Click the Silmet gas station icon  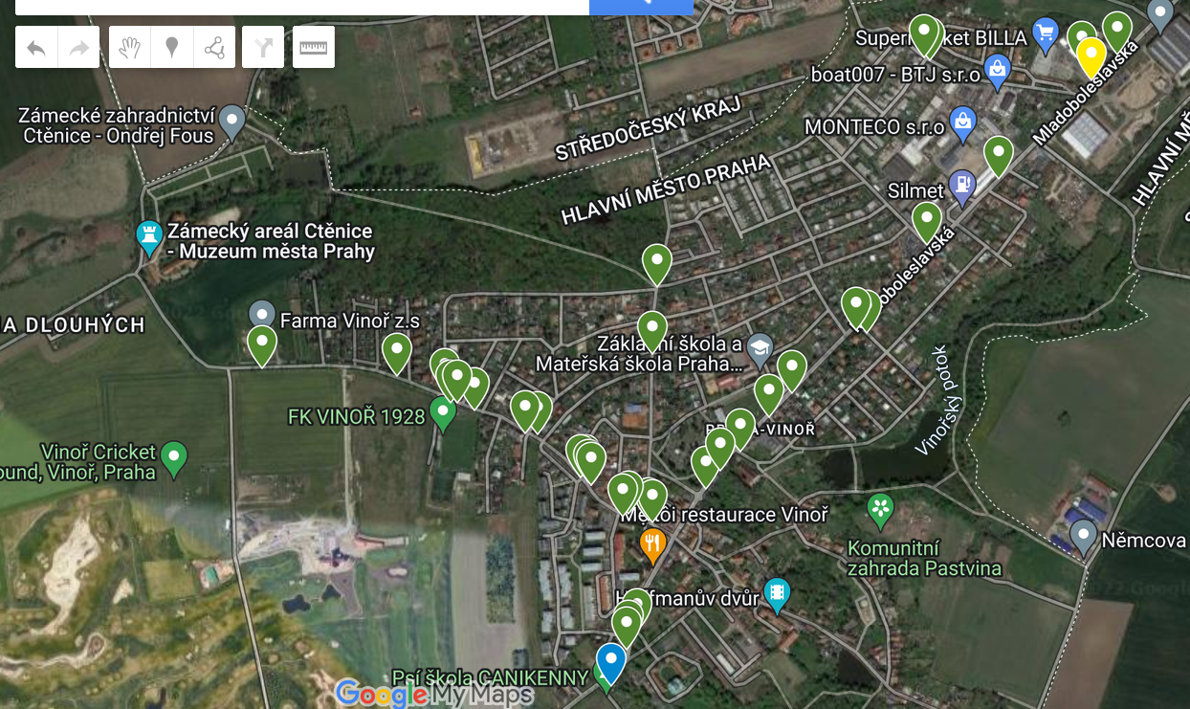point(962,188)
